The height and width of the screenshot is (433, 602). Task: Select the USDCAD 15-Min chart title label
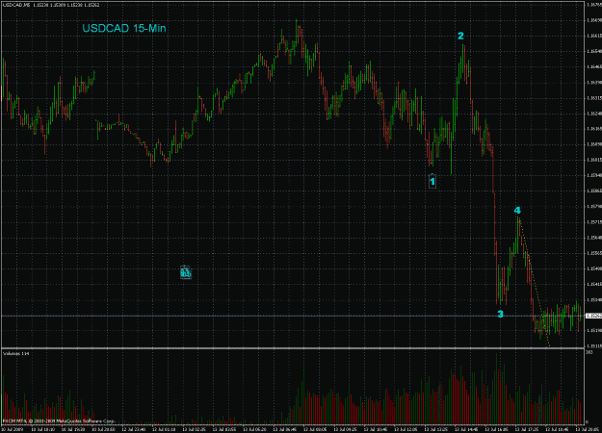(x=124, y=28)
